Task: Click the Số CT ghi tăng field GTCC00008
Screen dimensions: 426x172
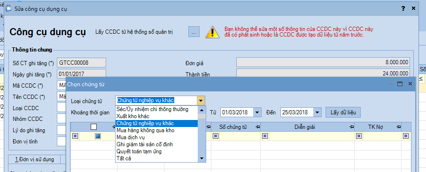Action: pos(81,63)
